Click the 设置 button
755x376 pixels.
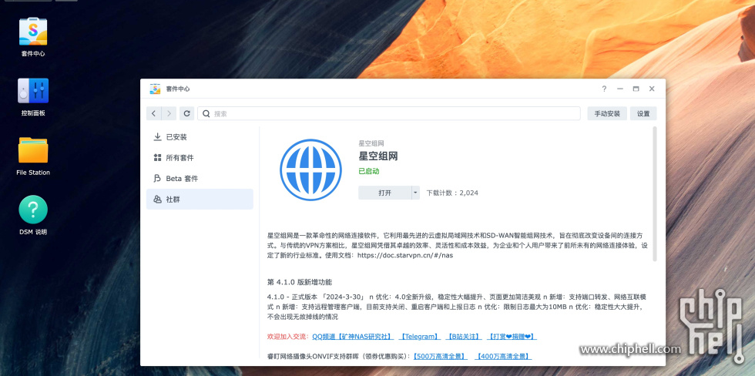(643, 113)
